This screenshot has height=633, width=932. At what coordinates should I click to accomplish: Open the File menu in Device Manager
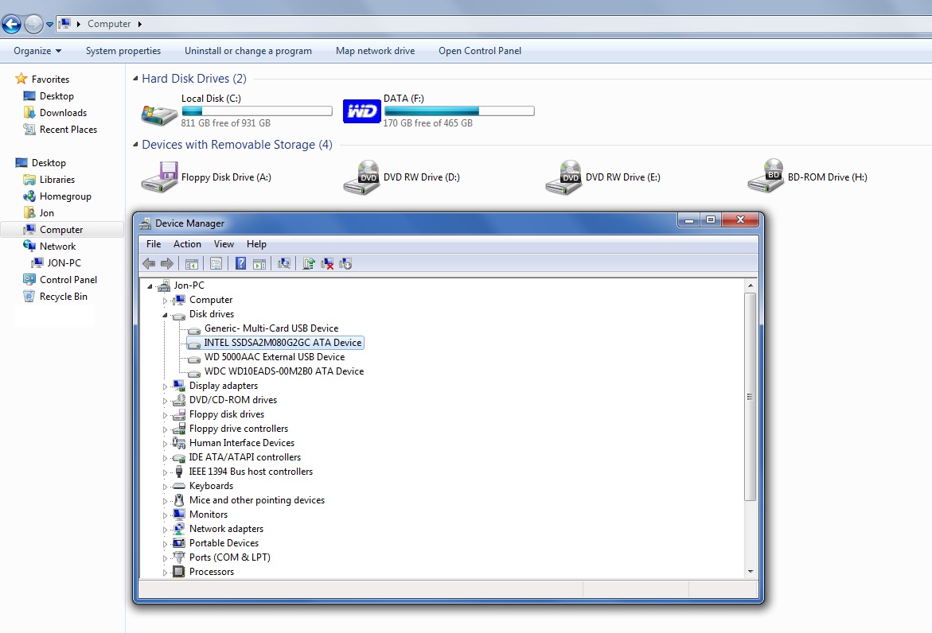pyautogui.click(x=154, y=244)
